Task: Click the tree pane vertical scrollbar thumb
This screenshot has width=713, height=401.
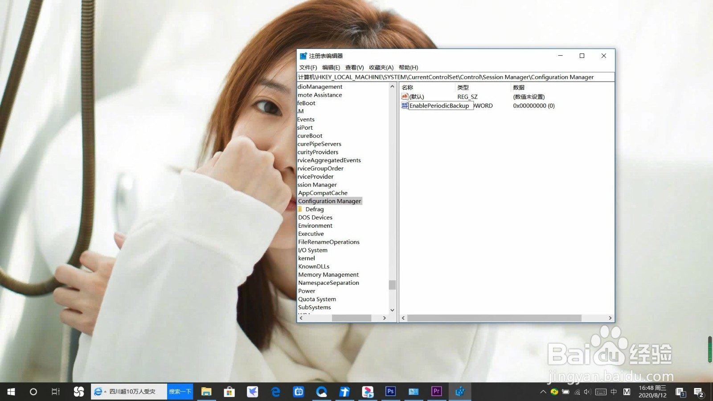Action: pyautogui.click(x=392, y=284)
